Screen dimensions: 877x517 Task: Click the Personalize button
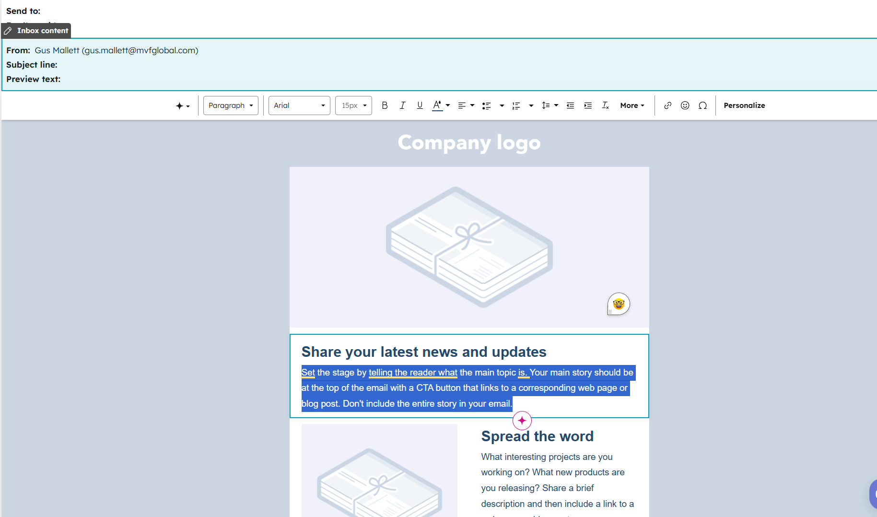click(744, 105)
